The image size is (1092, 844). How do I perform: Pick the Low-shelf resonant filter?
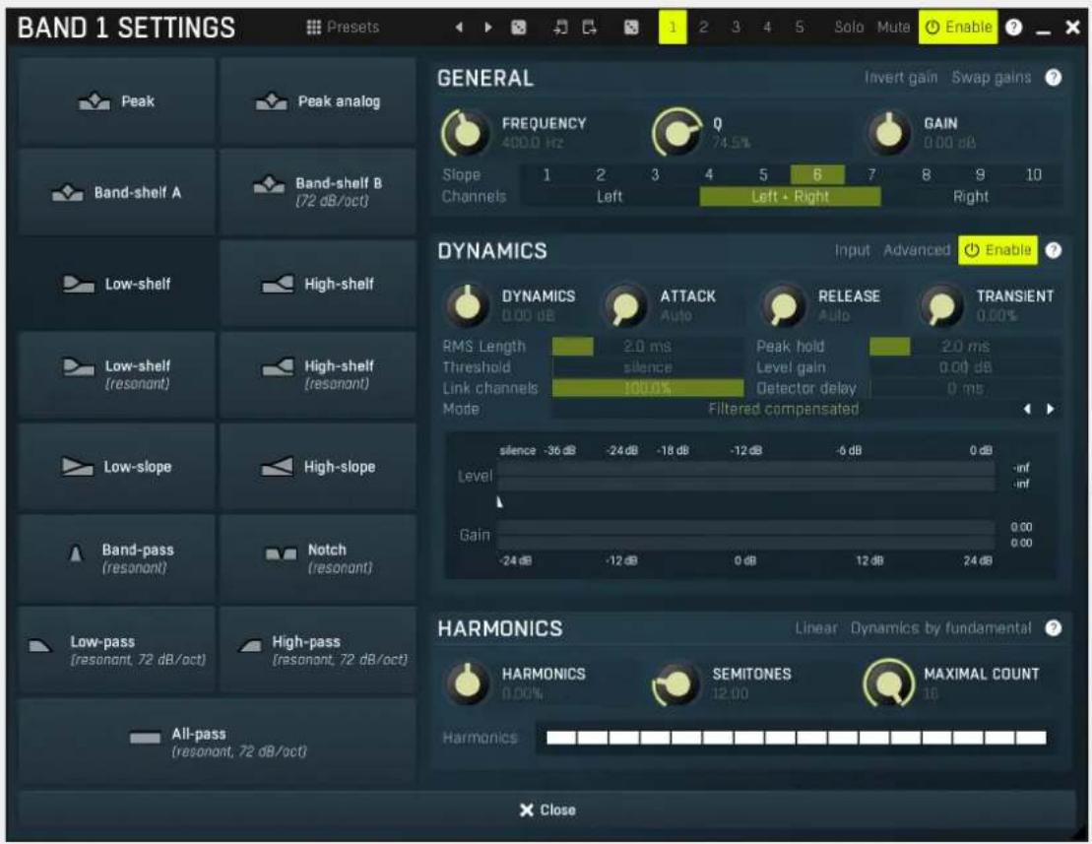pyautogui.click(x=117, y=375)
